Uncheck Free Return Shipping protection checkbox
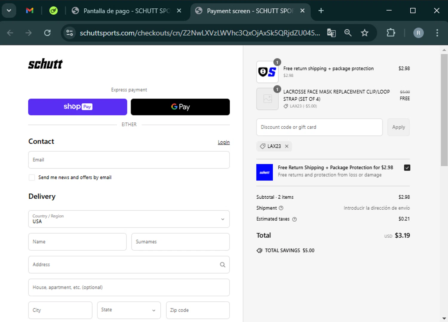This screenshot has width=448, height=322. 407,168
